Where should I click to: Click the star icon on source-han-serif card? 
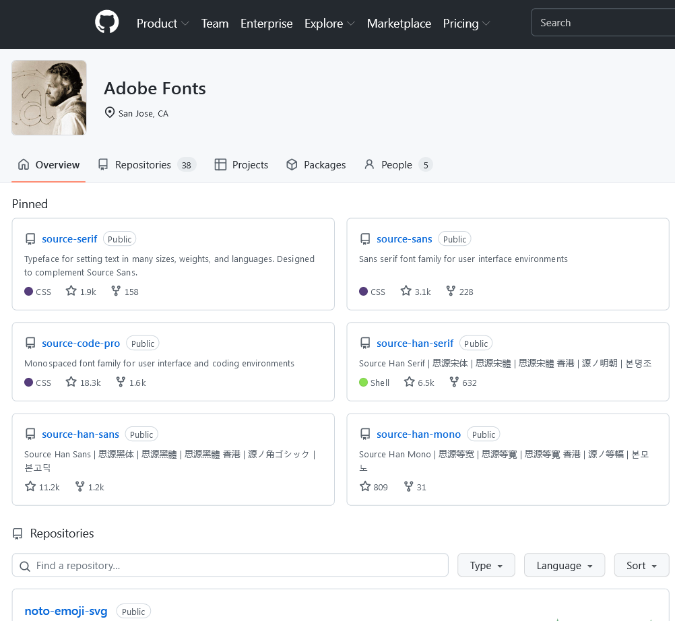[x=410, y=382]
